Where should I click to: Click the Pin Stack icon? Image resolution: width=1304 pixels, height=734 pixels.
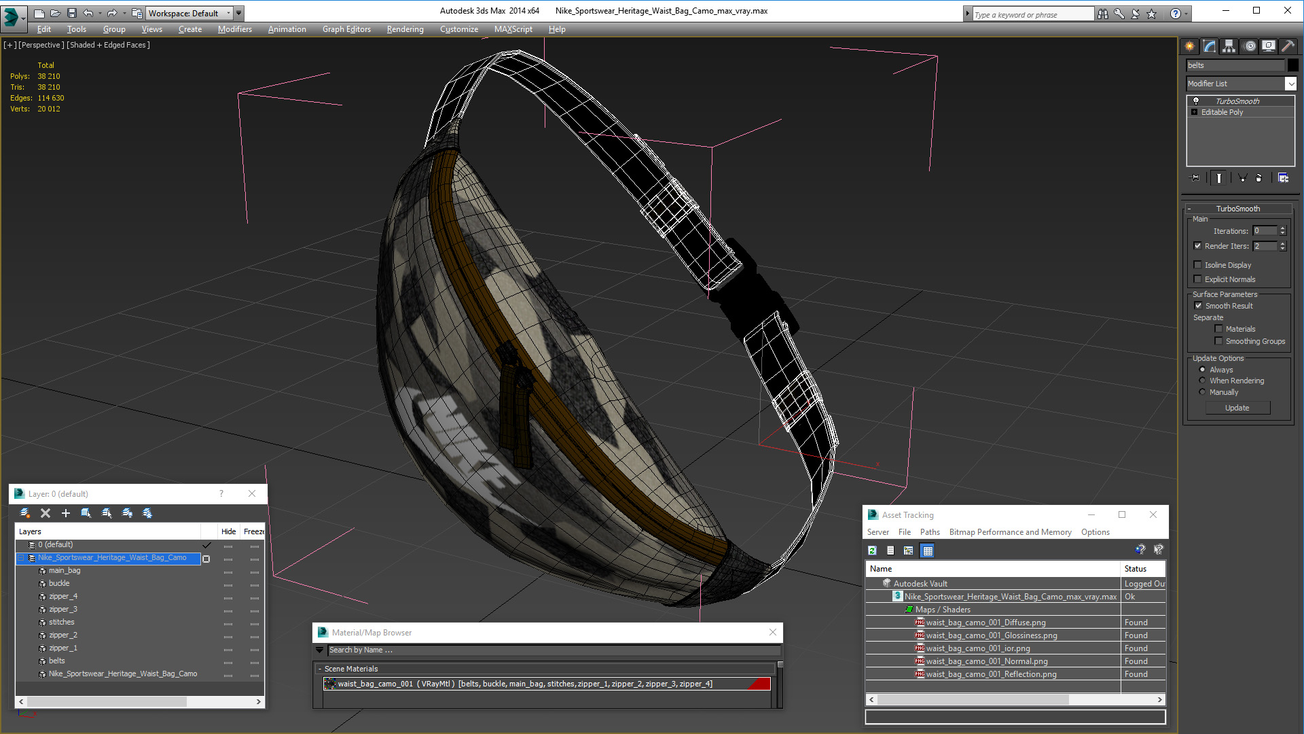[x=1195, y=178]
